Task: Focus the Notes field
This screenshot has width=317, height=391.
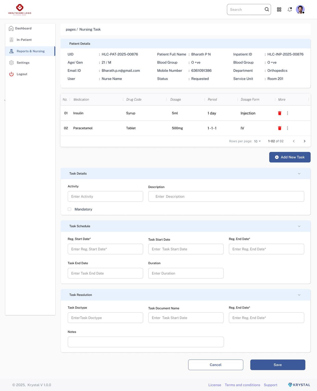Action: 146,342
